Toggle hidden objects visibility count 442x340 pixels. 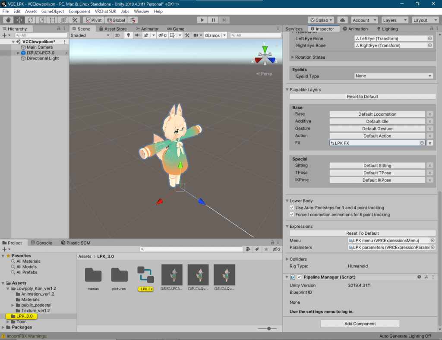tap(162, 35)
